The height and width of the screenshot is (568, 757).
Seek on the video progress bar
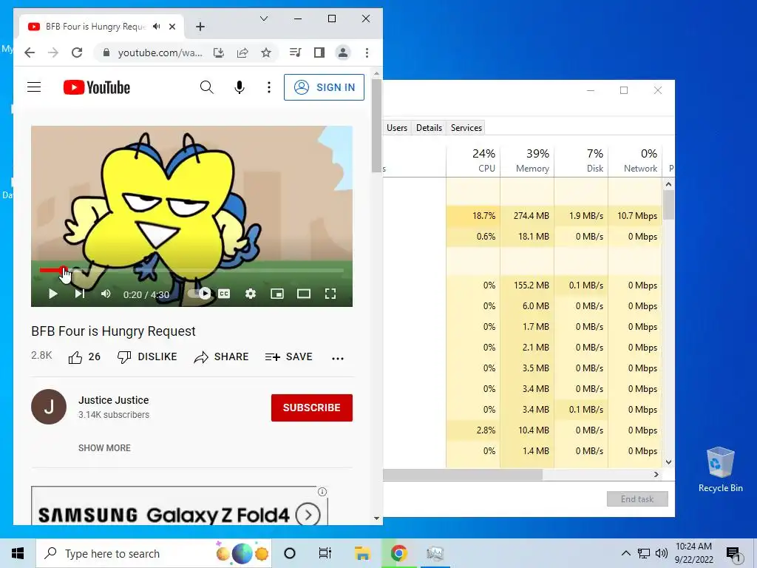click(191, 271)
